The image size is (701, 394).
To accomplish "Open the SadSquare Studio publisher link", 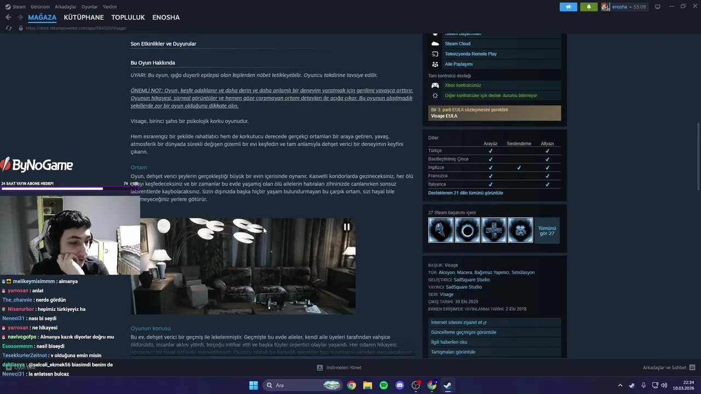I will pos(464,287).
